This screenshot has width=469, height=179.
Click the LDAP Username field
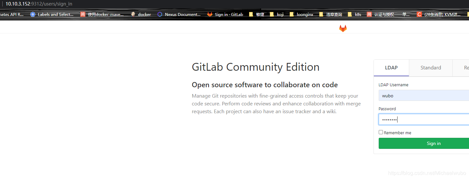(x=424, y=96)
